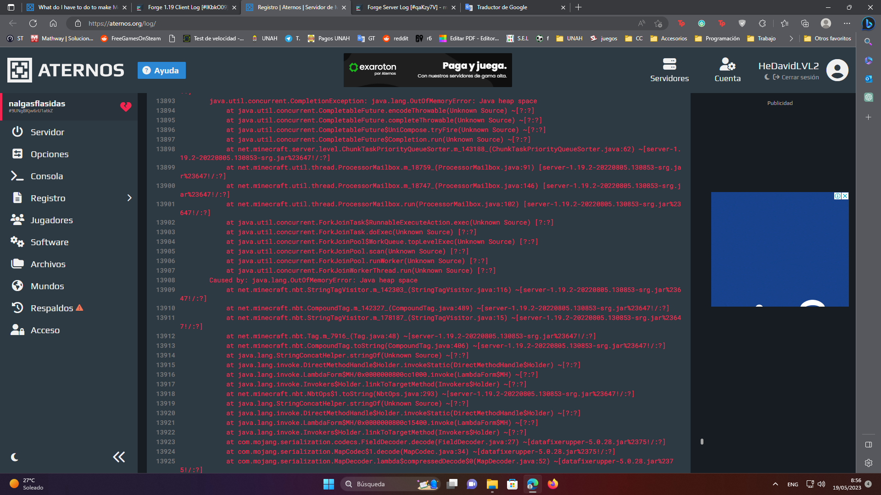Open reddit bookmark
Viewport: 881px width, 495px height.
396,38
